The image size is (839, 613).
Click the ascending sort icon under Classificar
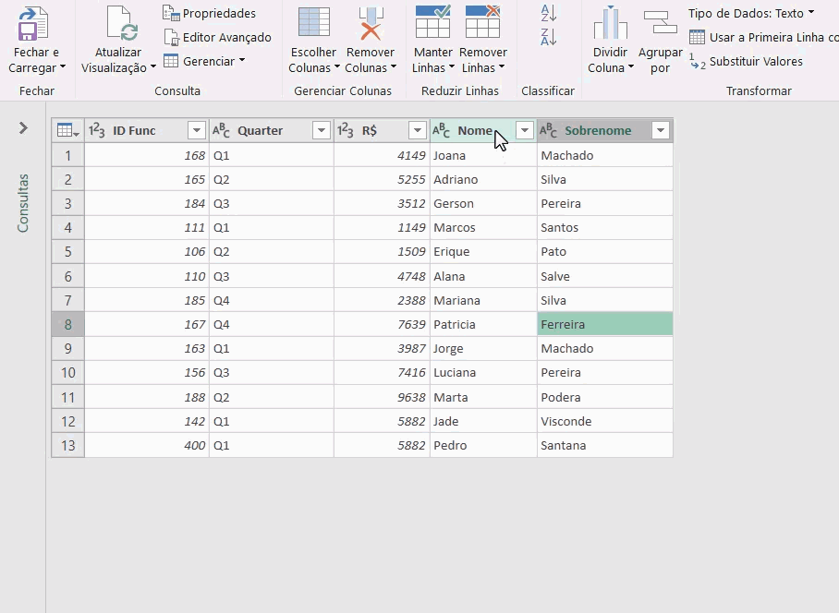(547, 12)
